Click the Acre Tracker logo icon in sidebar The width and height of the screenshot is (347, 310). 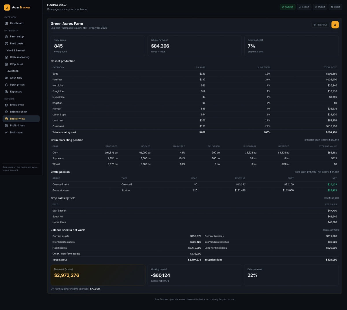7,8
